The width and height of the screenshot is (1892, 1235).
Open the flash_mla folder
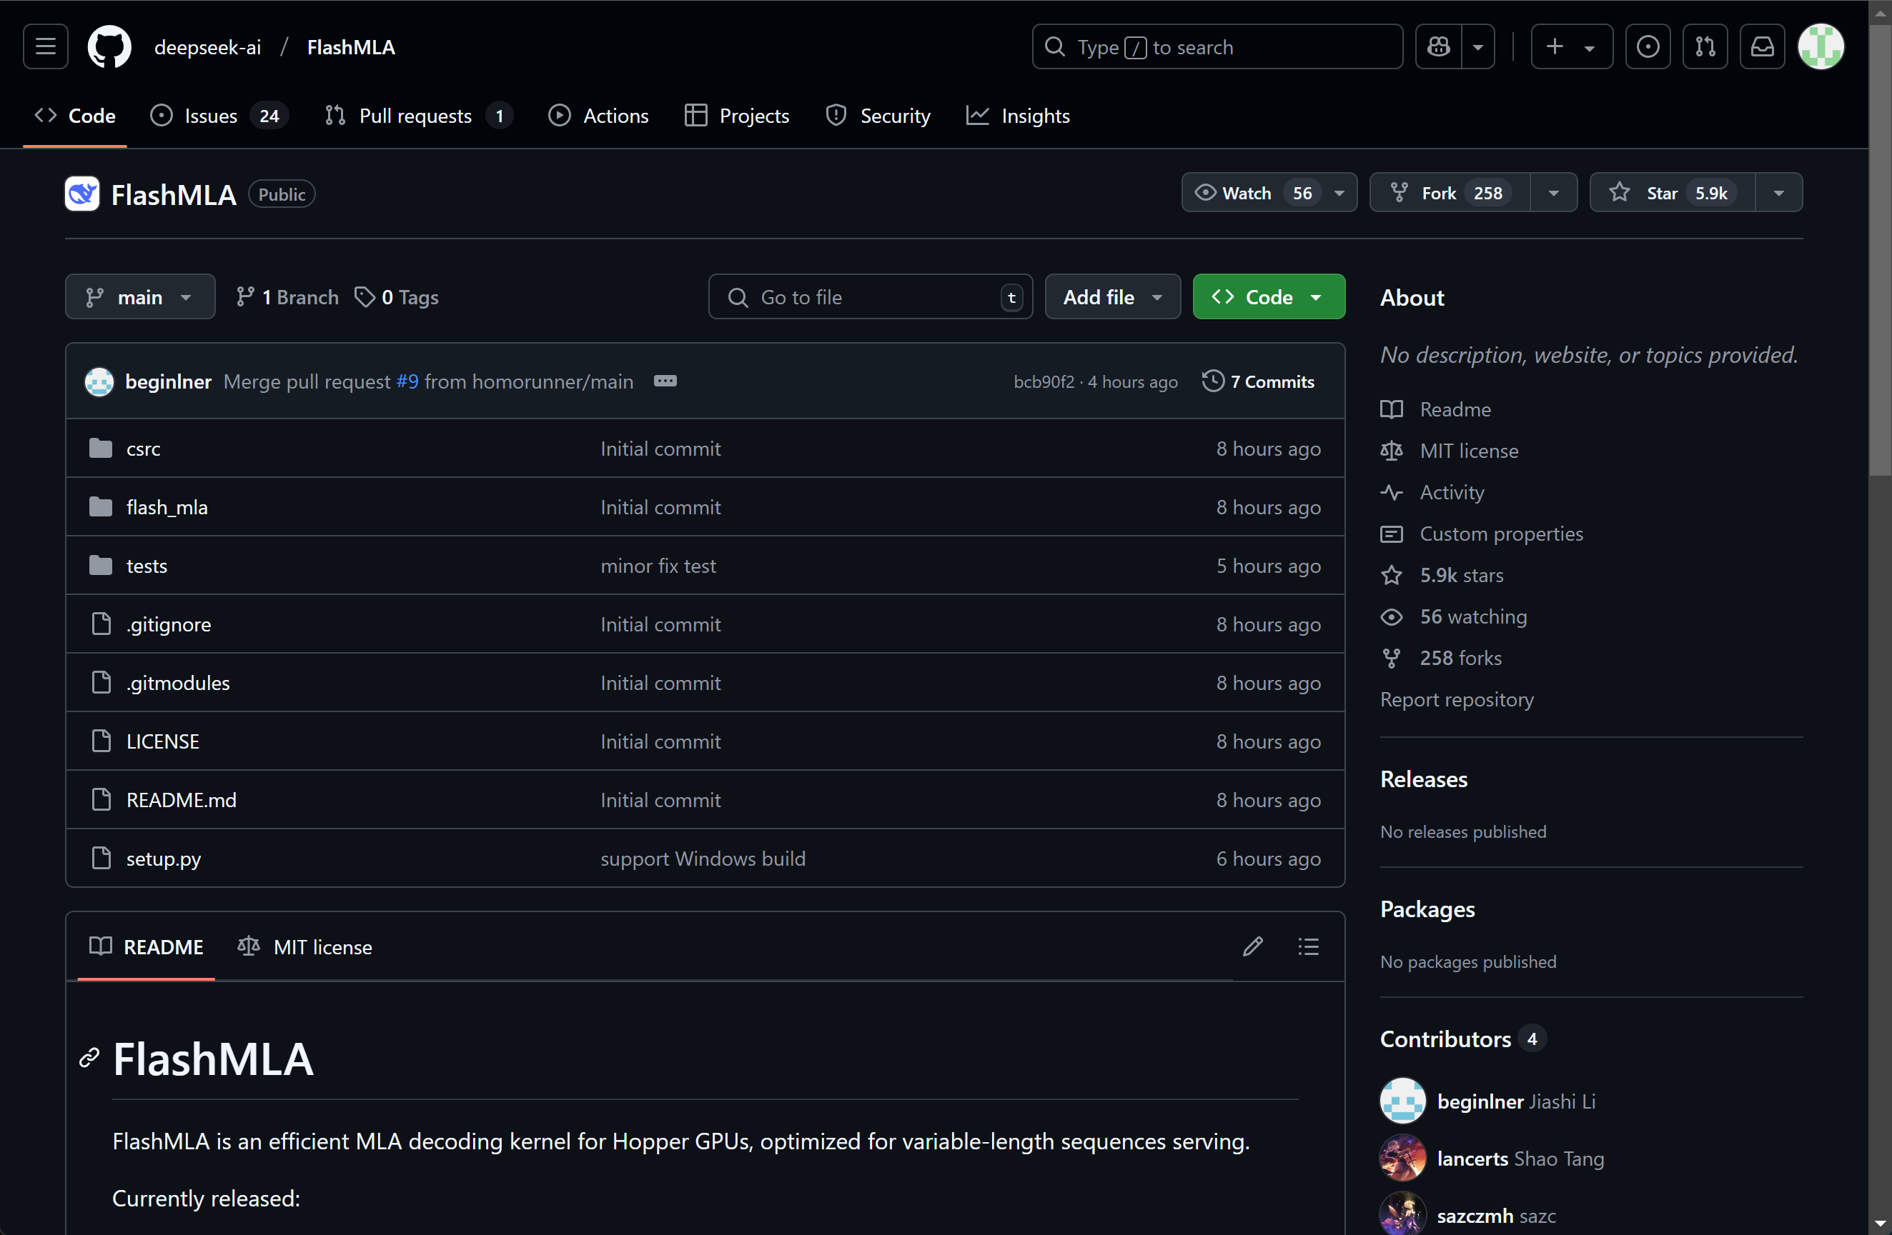167,508
